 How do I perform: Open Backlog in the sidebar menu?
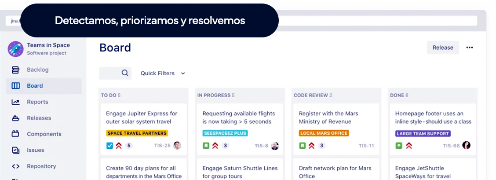44,70
